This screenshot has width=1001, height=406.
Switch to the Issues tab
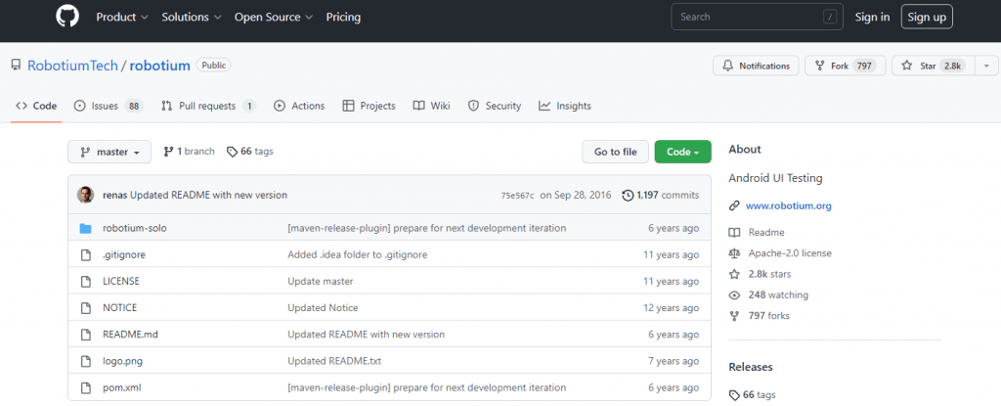coord(109,106)
